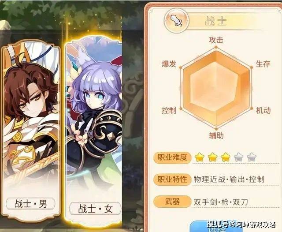282x232 pixels.
Task: Click the fourth grey difficulty star
Action: 238,157
